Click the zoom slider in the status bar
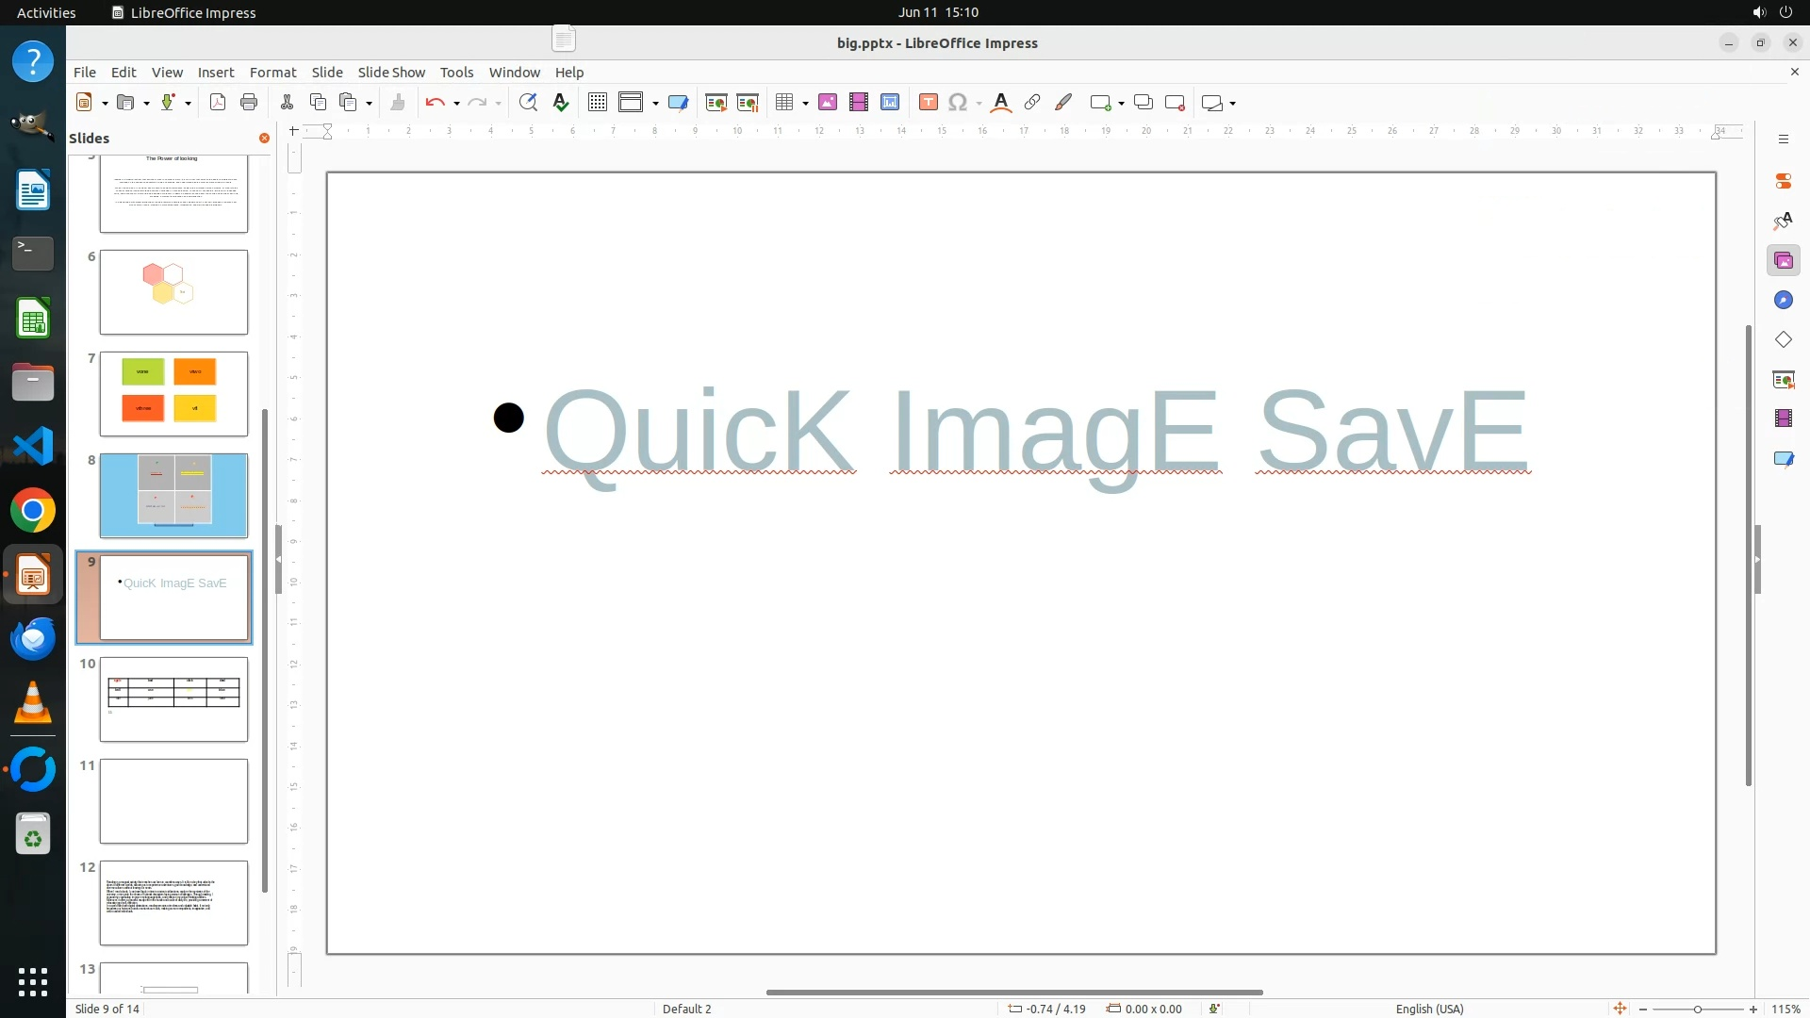 (1697, 1009)
